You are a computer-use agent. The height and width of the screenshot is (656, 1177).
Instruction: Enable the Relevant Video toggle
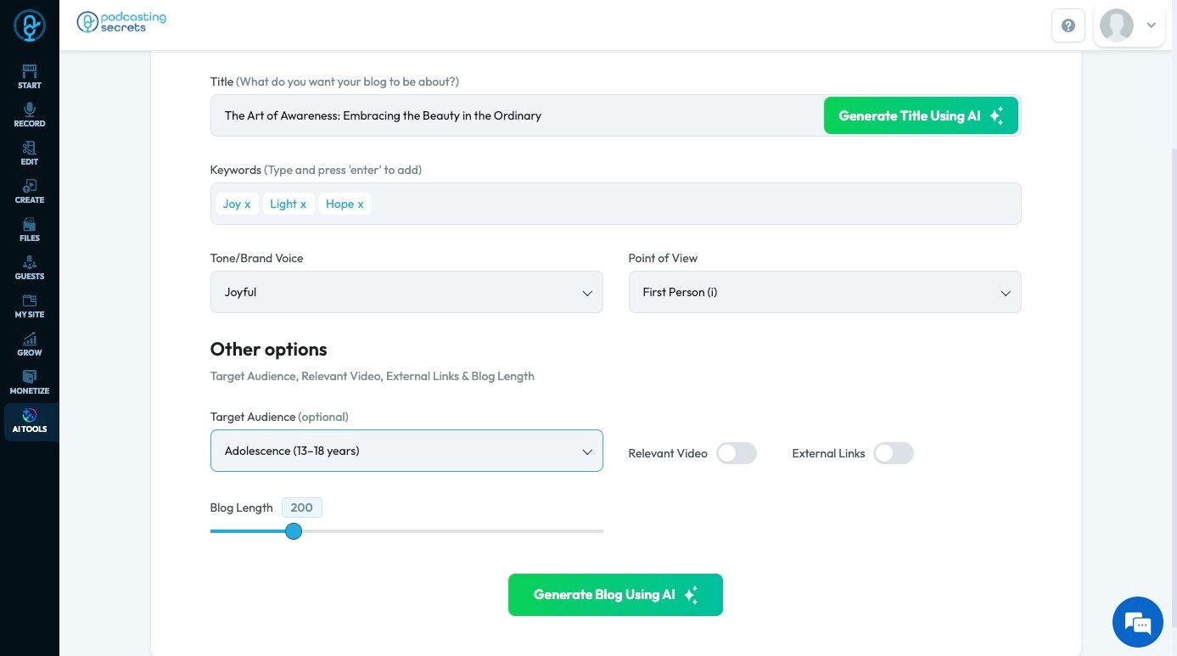click(x=736, y=453)
